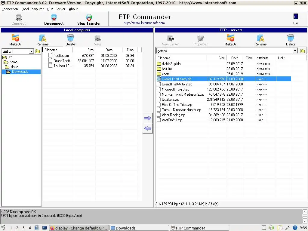The width and height of the screenshot is (308, 231).
Task: Go up one server folder level
Action: (303, 51)
